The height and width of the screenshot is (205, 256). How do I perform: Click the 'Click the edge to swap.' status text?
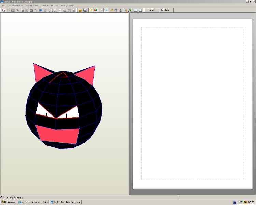[11, 197]
